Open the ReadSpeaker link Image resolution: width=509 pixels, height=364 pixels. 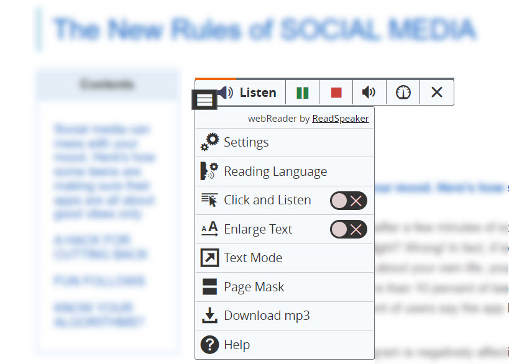340,119
